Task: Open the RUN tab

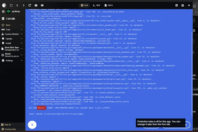Action: click(x=84, y=5)
